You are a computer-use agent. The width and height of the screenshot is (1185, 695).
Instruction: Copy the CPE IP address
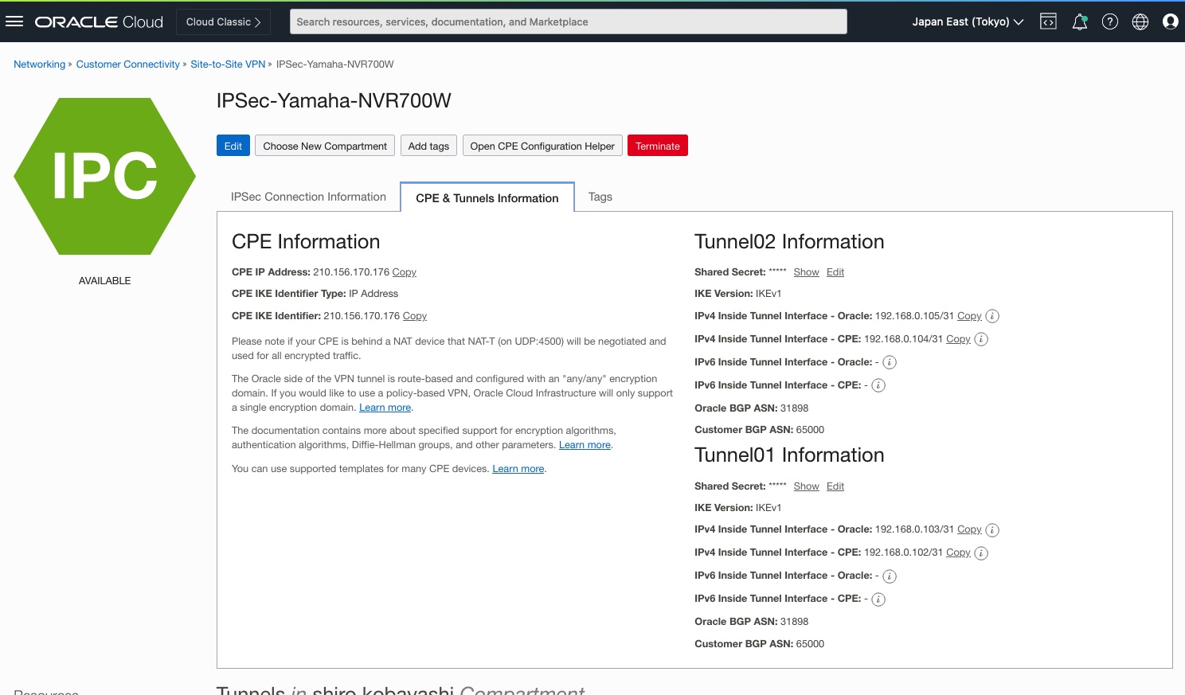[404, 271]
